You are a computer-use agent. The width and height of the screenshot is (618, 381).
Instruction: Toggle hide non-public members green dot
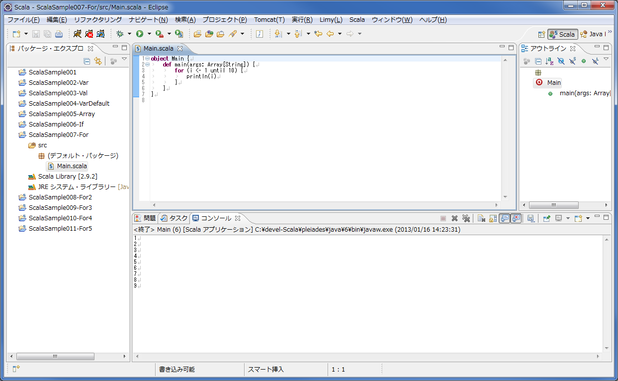pos(584,61)
